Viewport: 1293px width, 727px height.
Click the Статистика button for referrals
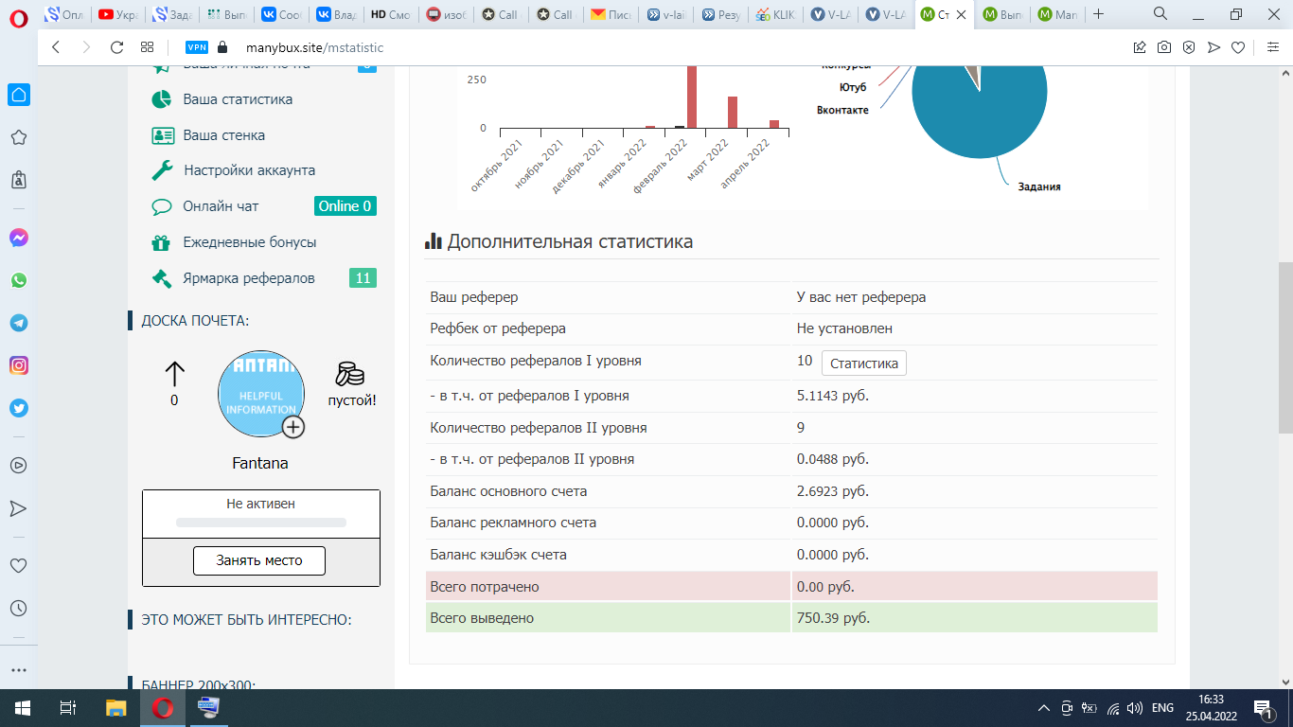point(863,363)
